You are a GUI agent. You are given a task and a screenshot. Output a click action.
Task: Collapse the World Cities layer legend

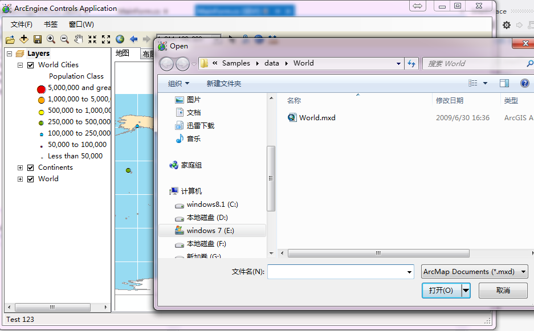pos(20,65)
